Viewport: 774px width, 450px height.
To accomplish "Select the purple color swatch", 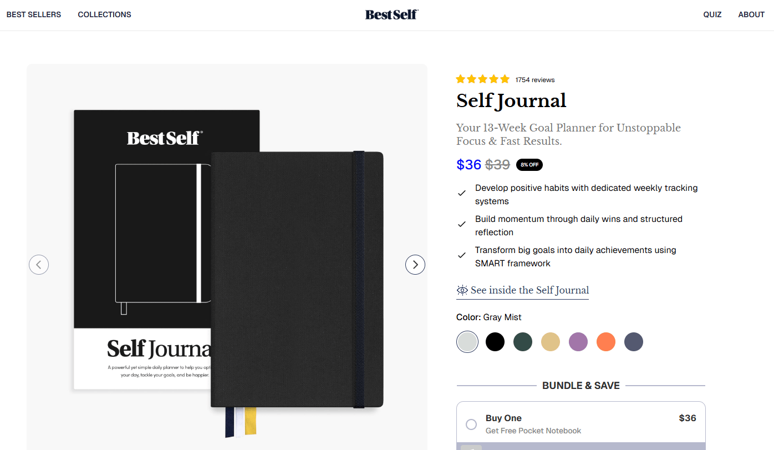I will [x=578, y=342].
